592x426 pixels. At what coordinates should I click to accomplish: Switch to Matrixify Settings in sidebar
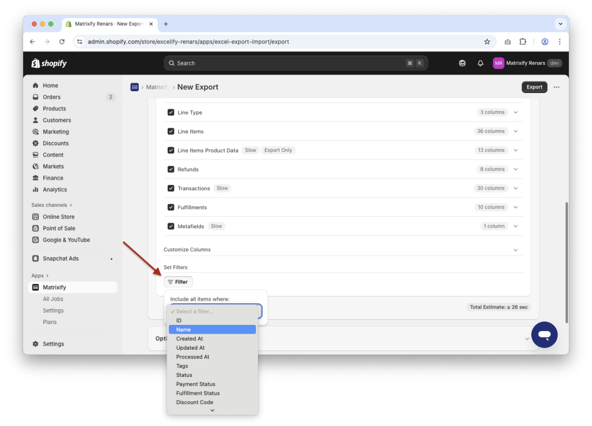(53, 310)
